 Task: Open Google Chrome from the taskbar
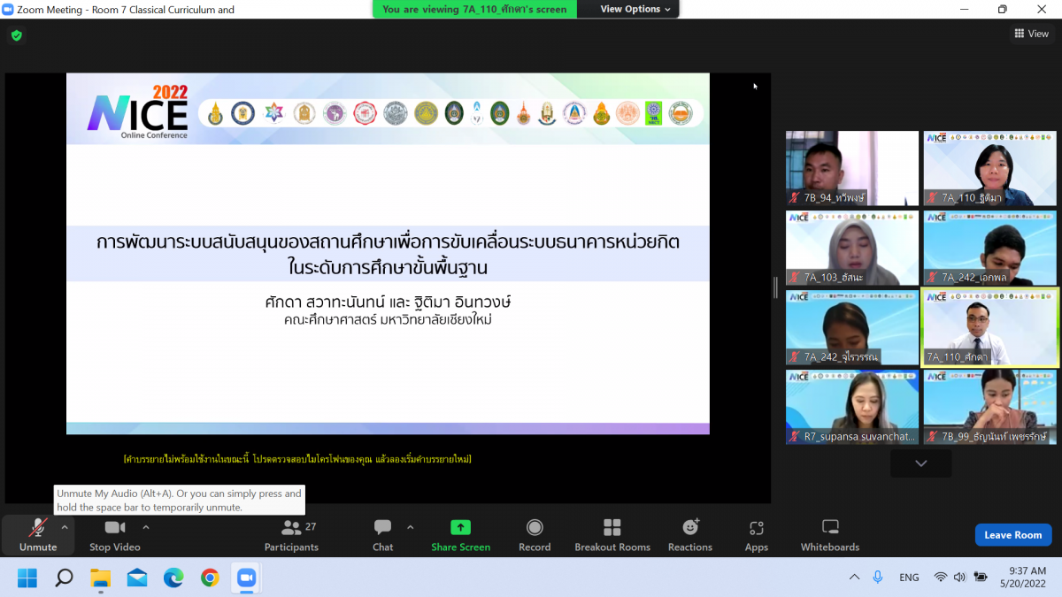(x=210, y=578)
